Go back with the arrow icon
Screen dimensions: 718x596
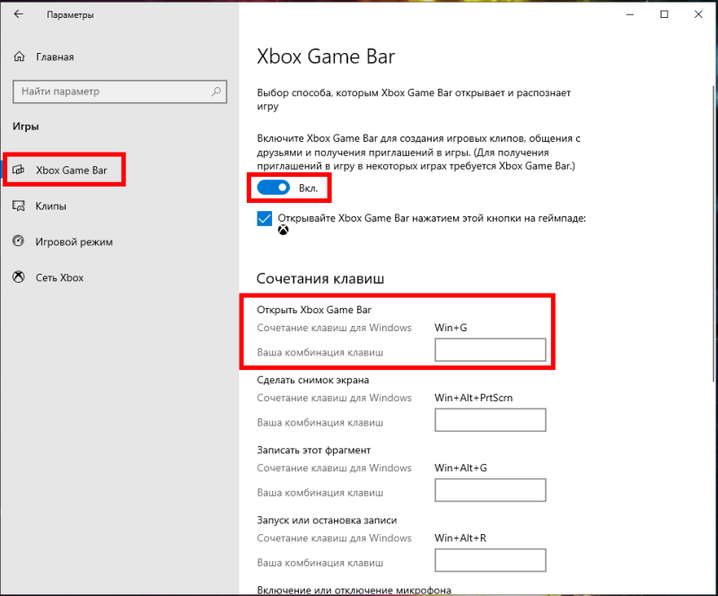tap(18, 14)
